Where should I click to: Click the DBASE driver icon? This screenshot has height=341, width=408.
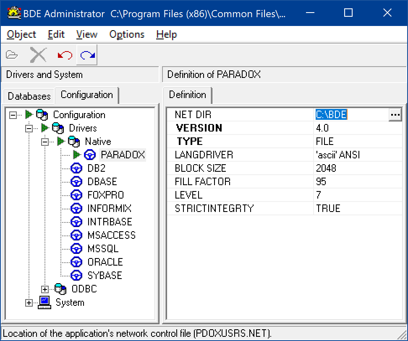[x=76, y=181]
